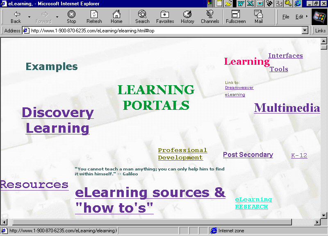The image size is (328, 236).
Task: Click the Open Office Document folder icon
Action: pyautogui.click(x=228, y=3)
